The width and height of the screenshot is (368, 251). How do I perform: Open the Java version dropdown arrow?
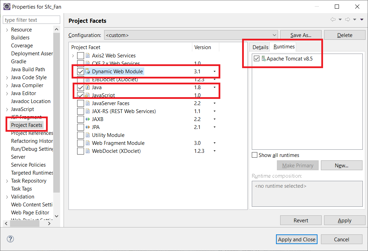tap(214, 87)
